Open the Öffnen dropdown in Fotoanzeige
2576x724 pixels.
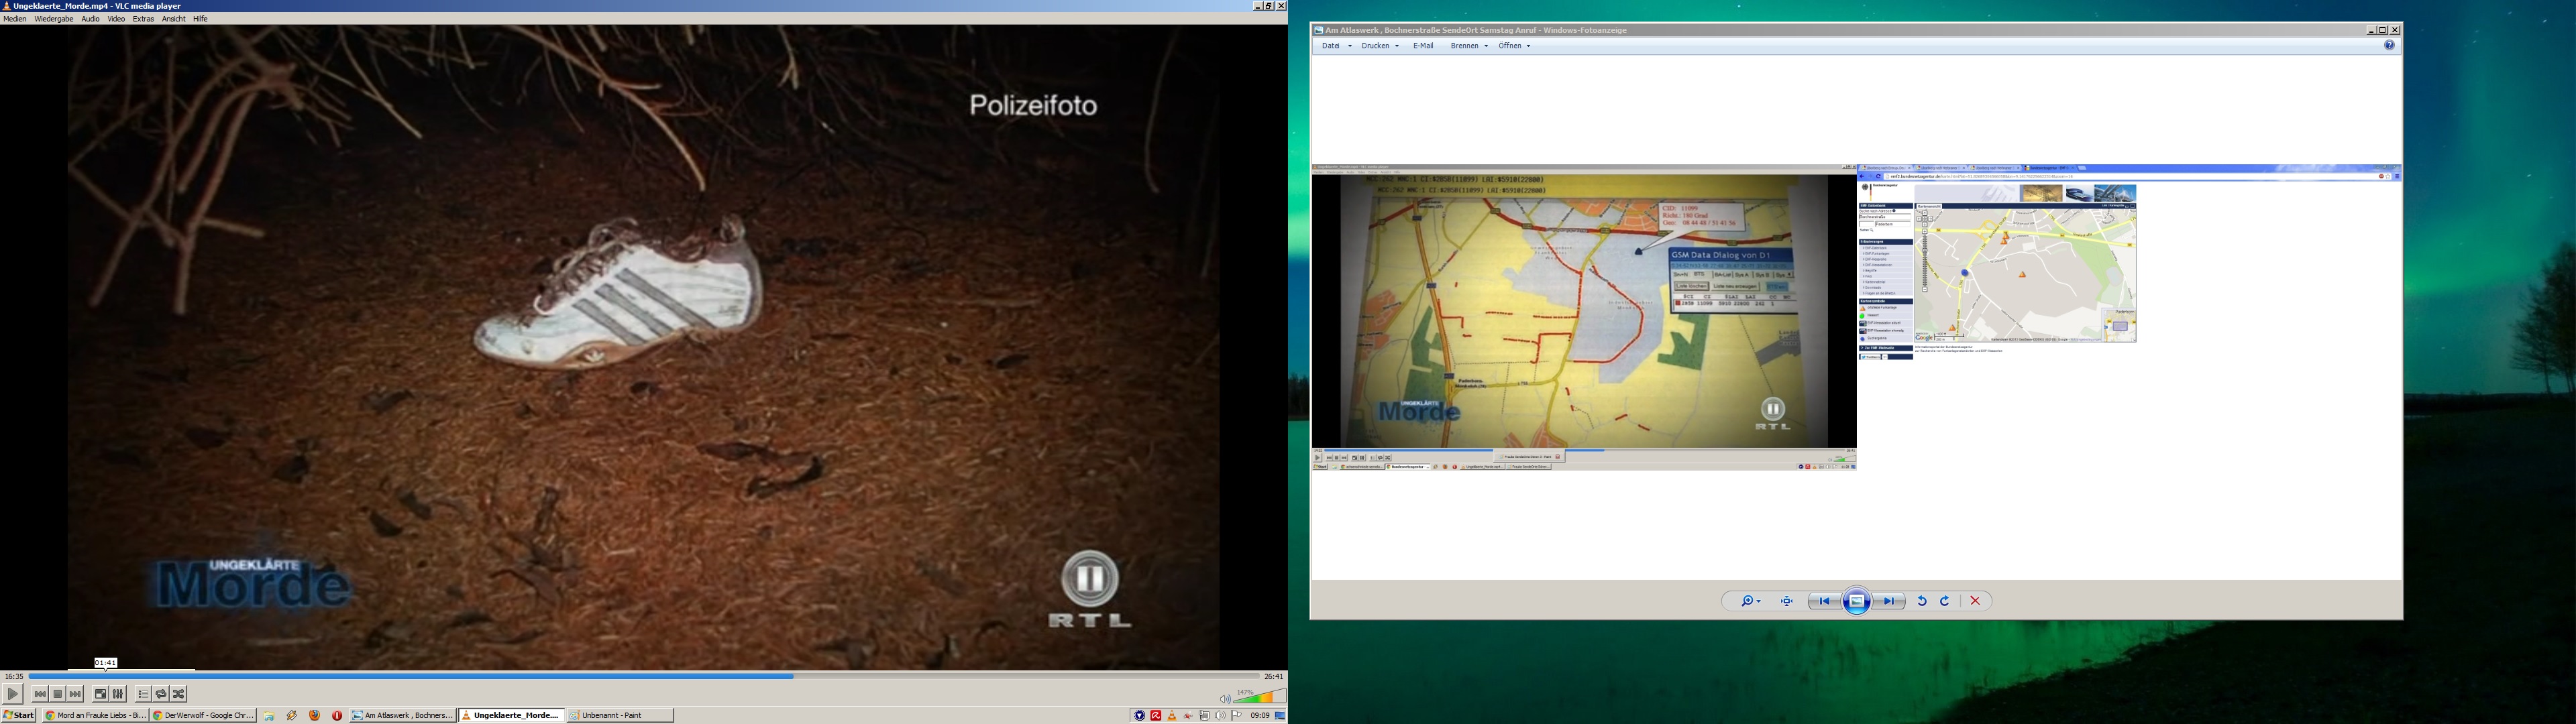click(1514, 46)
